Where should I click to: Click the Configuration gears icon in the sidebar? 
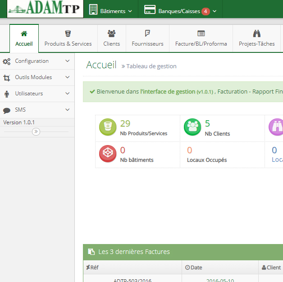pyautogui.click(x=7, y=61)
